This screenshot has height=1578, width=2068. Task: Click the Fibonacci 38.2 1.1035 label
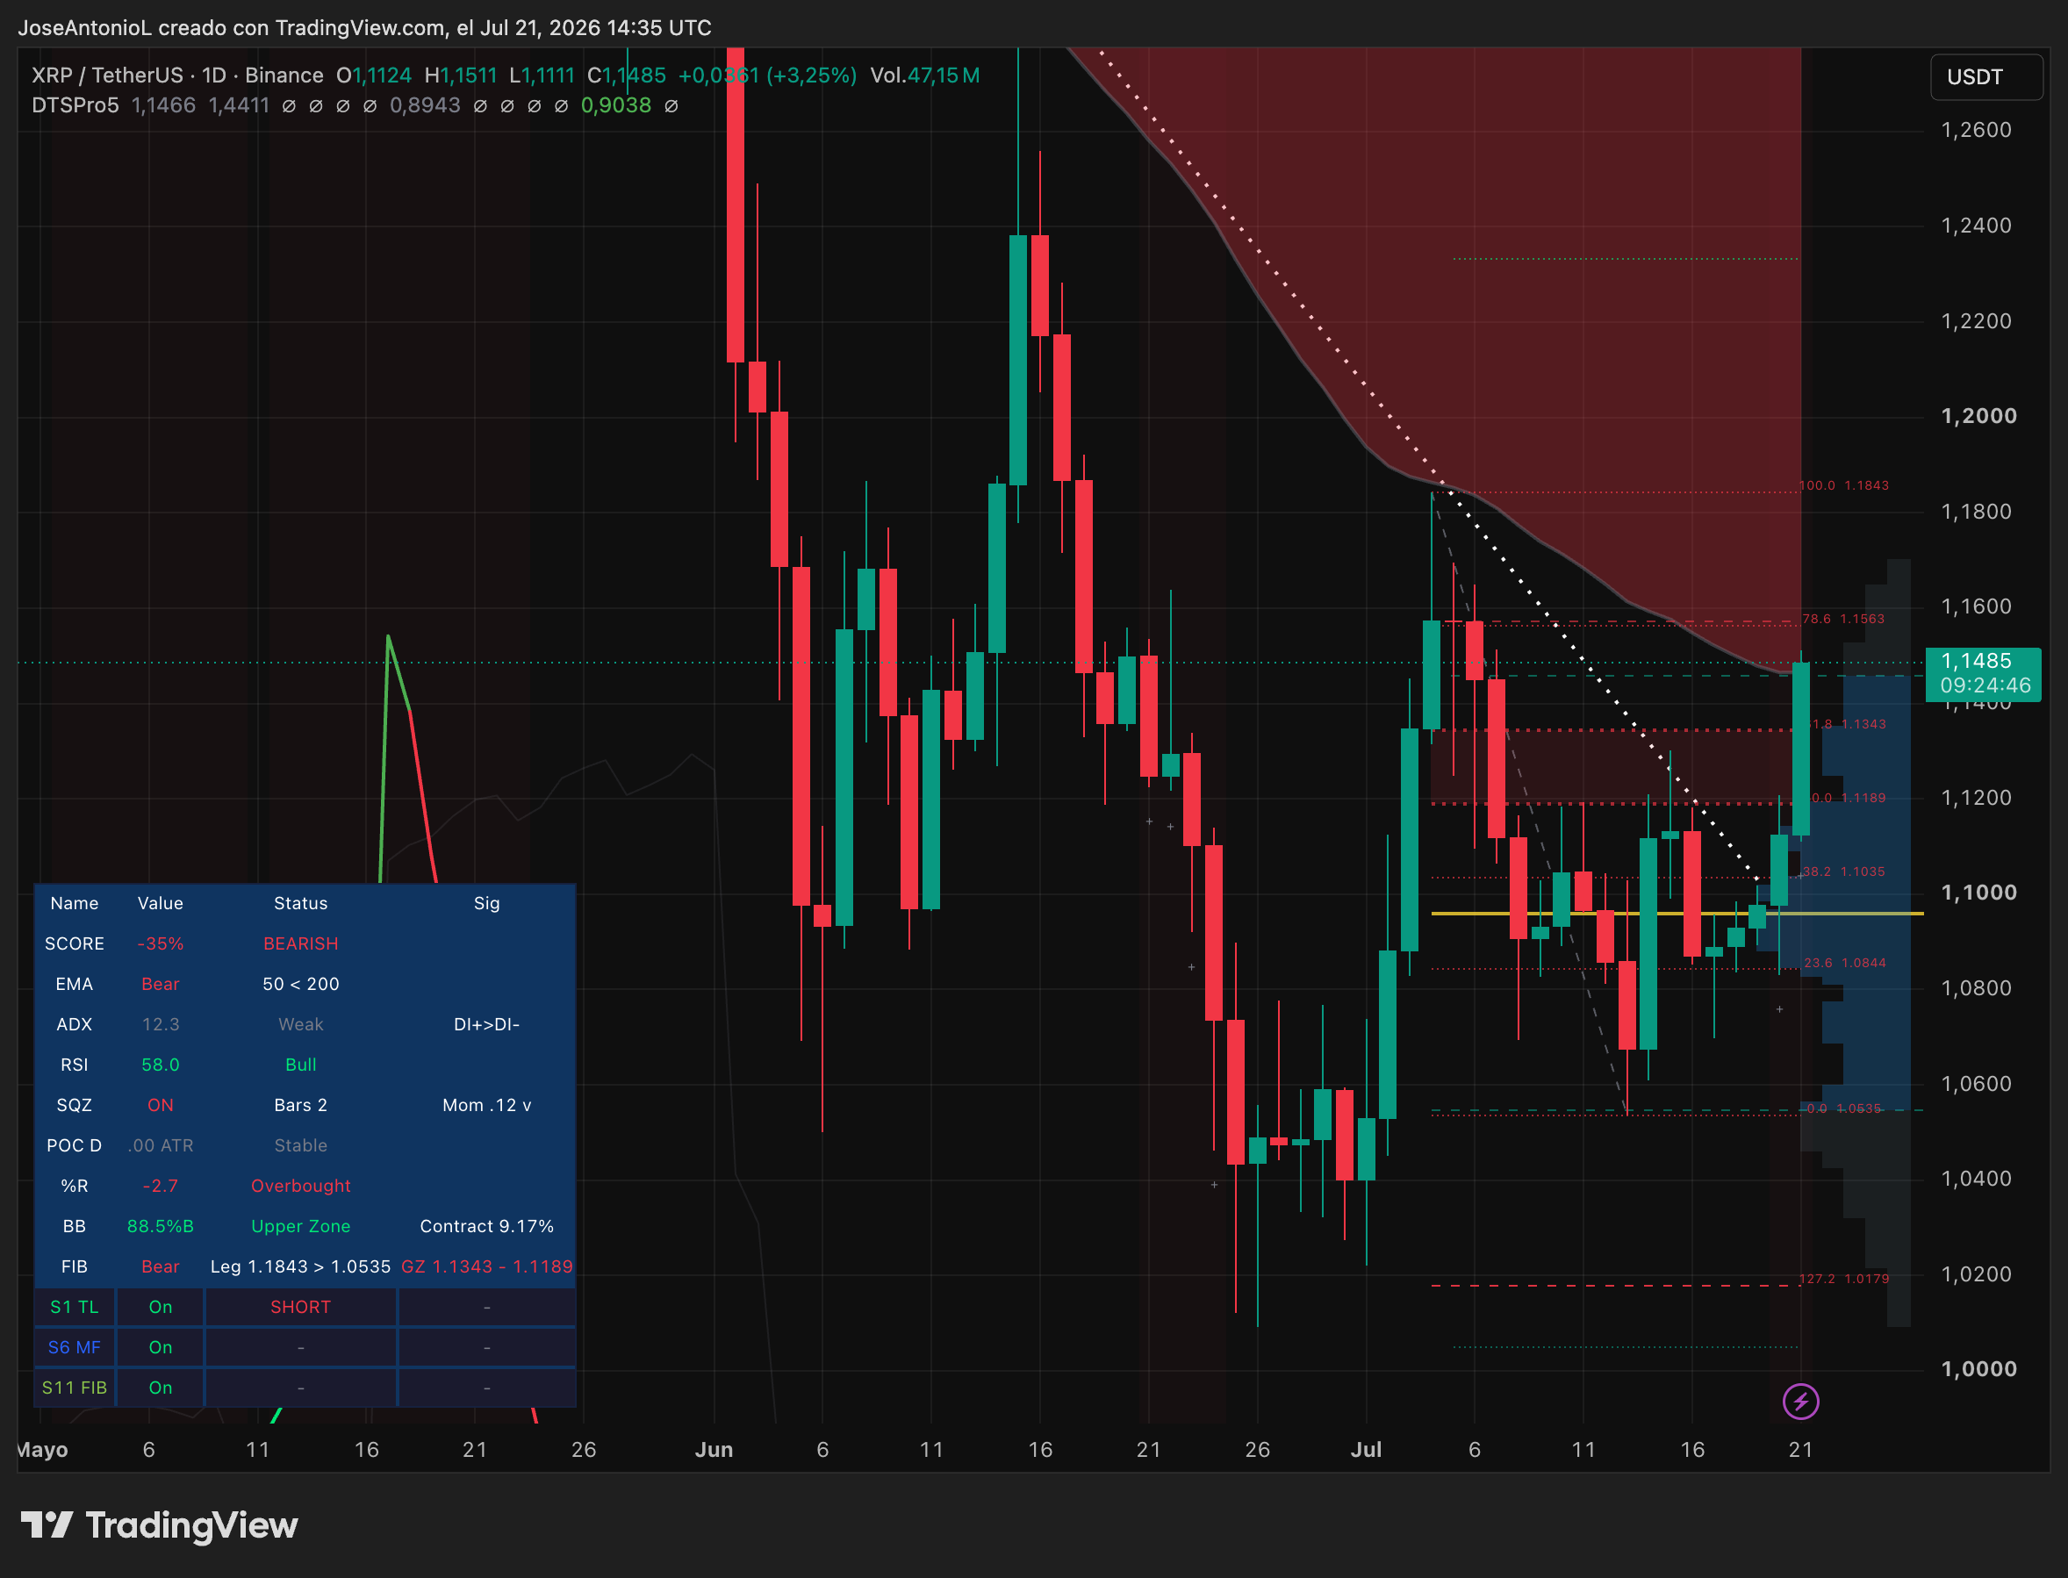pyautogui.click(x=1843, y=871)
